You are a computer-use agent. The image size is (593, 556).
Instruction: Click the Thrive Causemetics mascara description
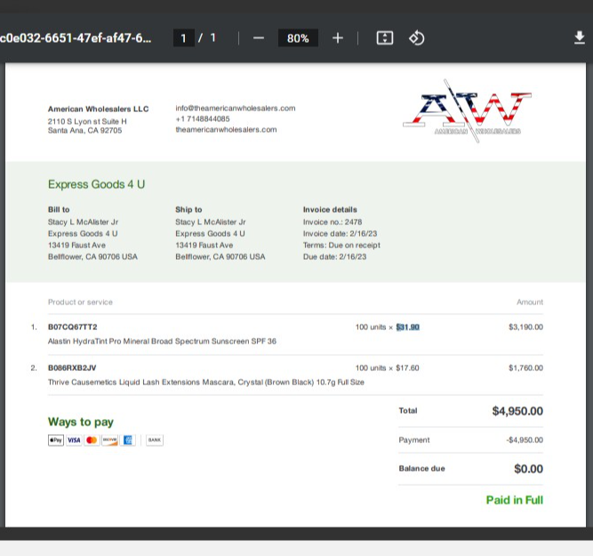[206, 383]
